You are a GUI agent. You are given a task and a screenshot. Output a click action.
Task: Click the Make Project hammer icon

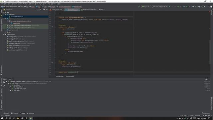[139, 7]
